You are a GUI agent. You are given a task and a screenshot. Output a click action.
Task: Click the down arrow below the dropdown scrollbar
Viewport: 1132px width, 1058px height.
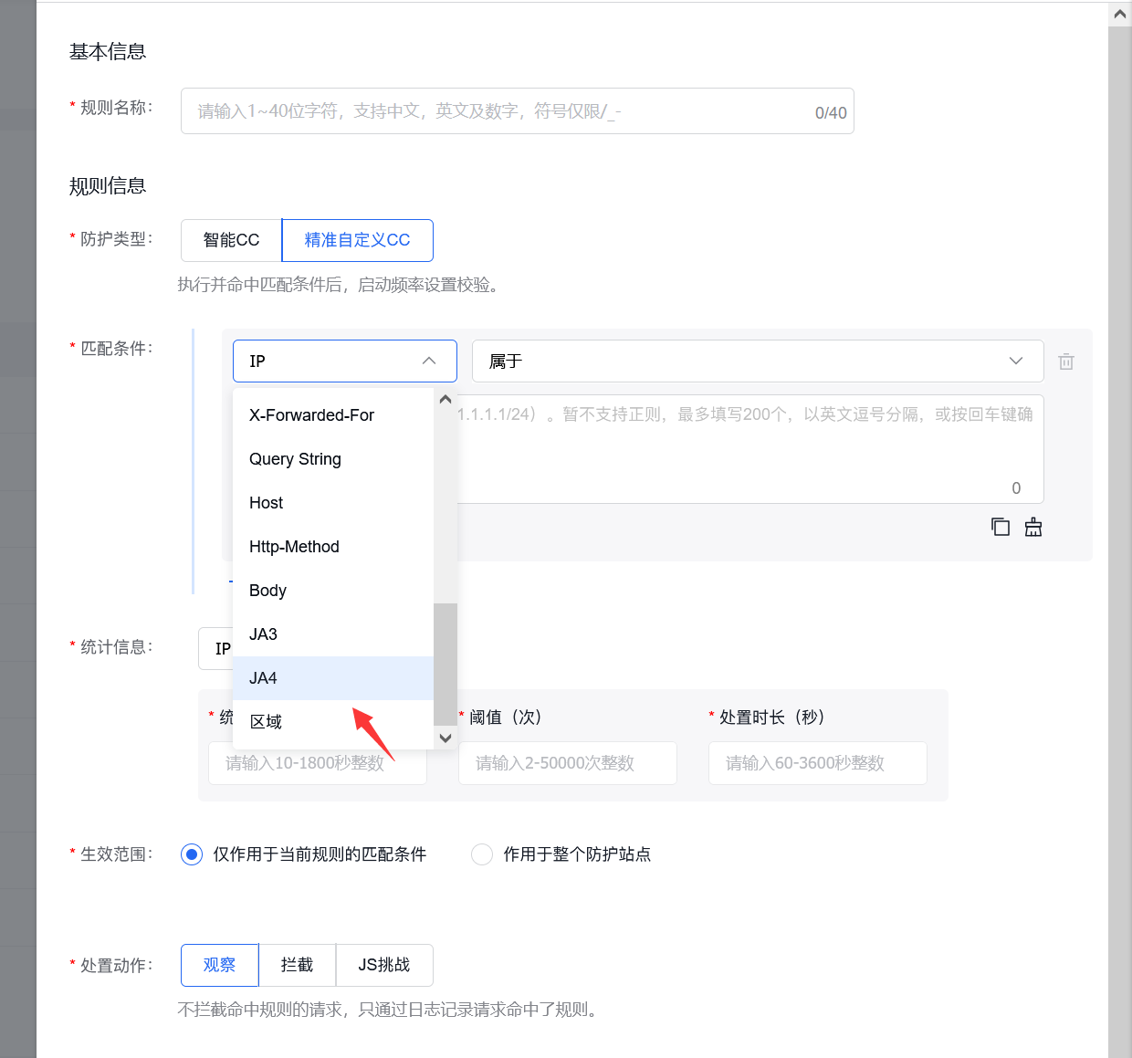(445, 738)
